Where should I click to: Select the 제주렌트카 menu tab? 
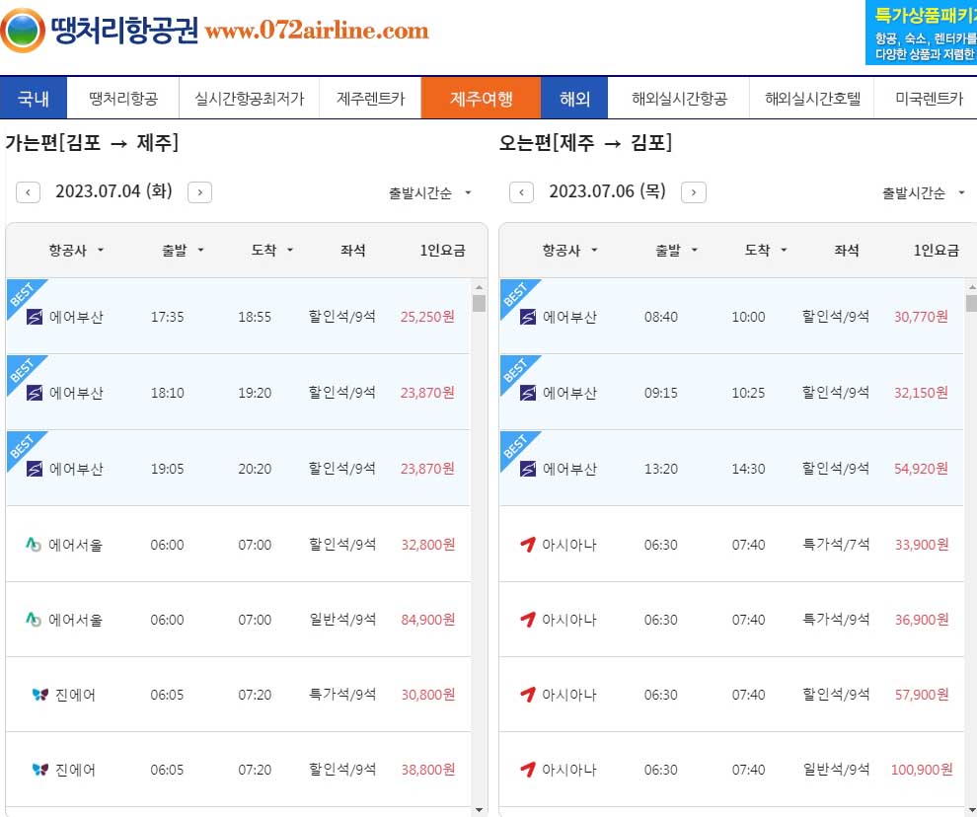point(371,98)
